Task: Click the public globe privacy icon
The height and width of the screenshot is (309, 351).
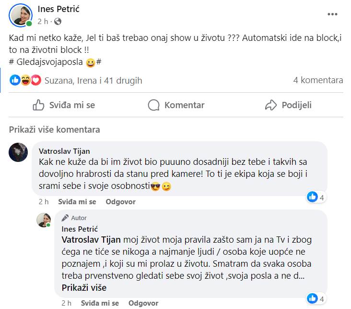Action: (58, 21)
